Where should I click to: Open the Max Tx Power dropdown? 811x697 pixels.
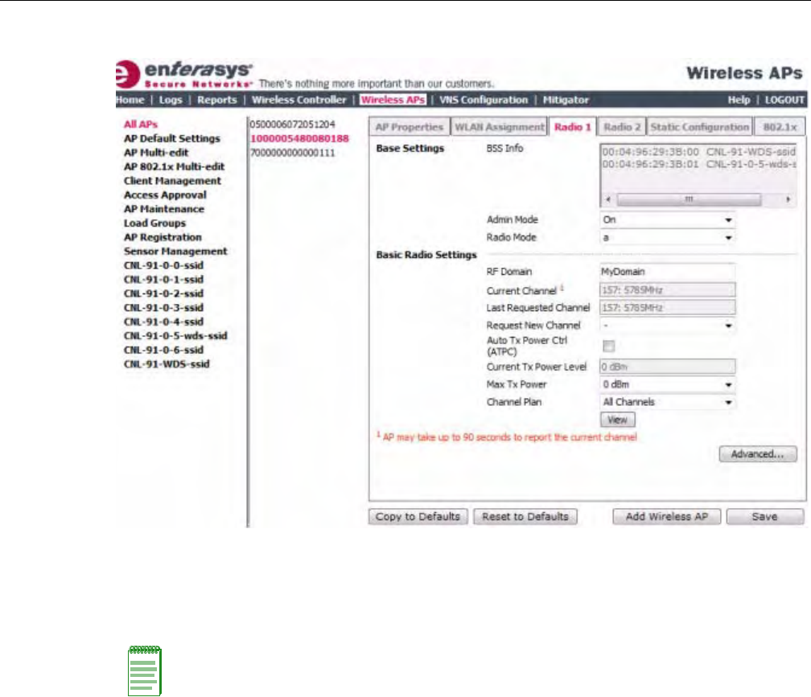point(667,384)
